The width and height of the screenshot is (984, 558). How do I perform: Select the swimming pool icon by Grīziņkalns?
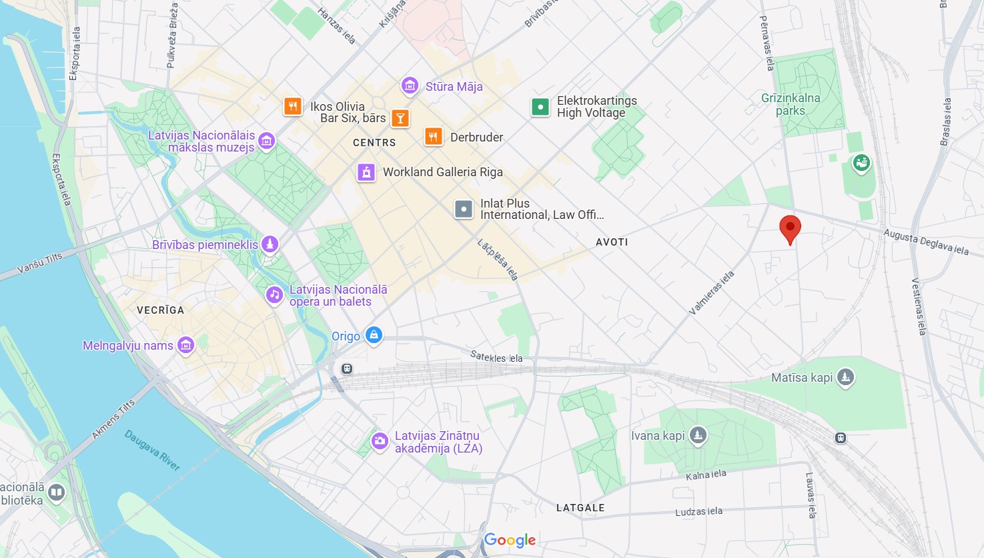tap(861, 163)
